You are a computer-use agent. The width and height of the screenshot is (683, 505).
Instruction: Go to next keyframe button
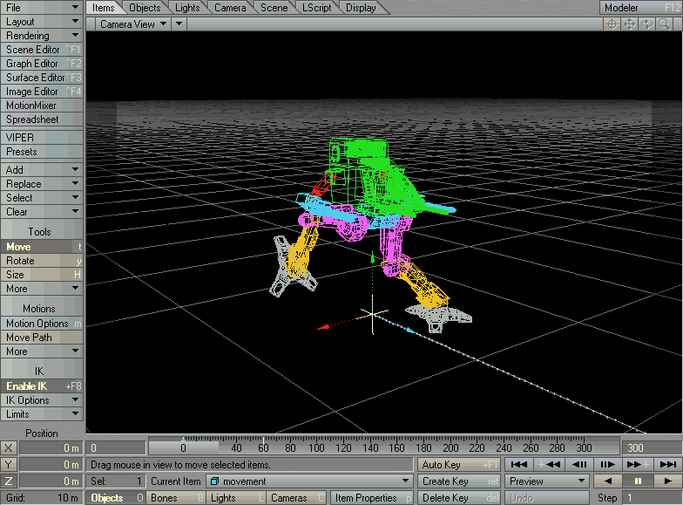[x=638, y=464]
